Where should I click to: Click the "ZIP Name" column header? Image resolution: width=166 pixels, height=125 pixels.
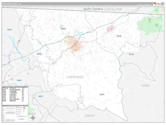pos(13,88)
